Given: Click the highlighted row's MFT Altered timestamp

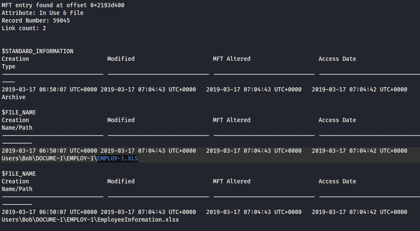Looking at the screenshot, I should (254, 151).
